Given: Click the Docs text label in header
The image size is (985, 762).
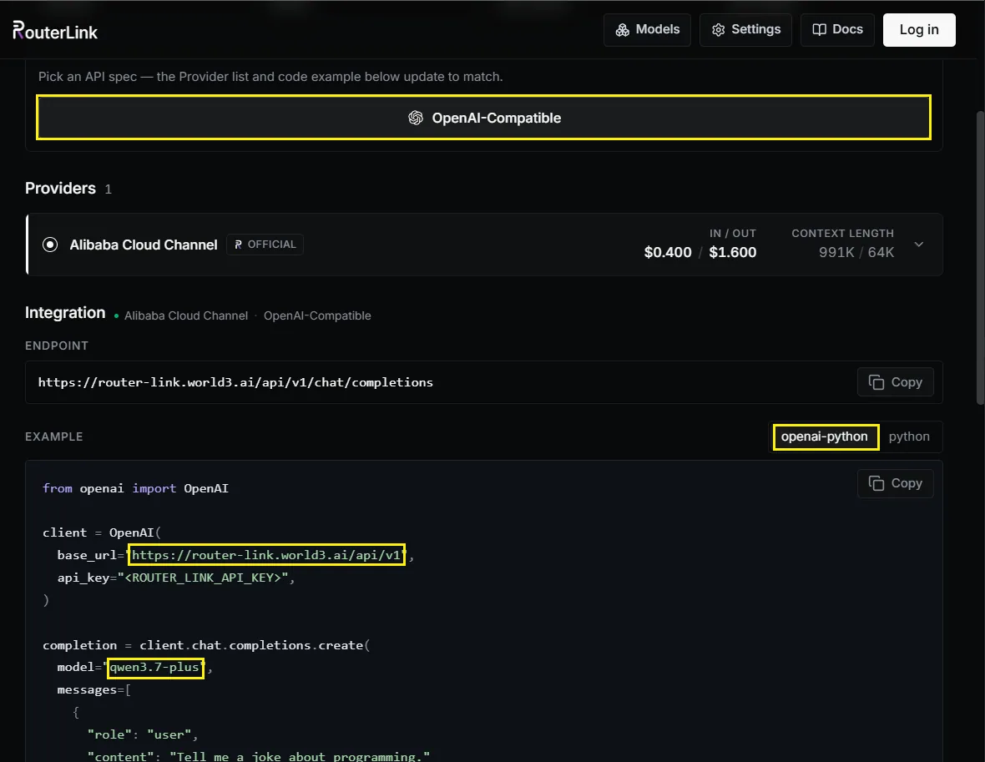Looking at the screenshot, I should pyautogui.click(x=847, y=29).
